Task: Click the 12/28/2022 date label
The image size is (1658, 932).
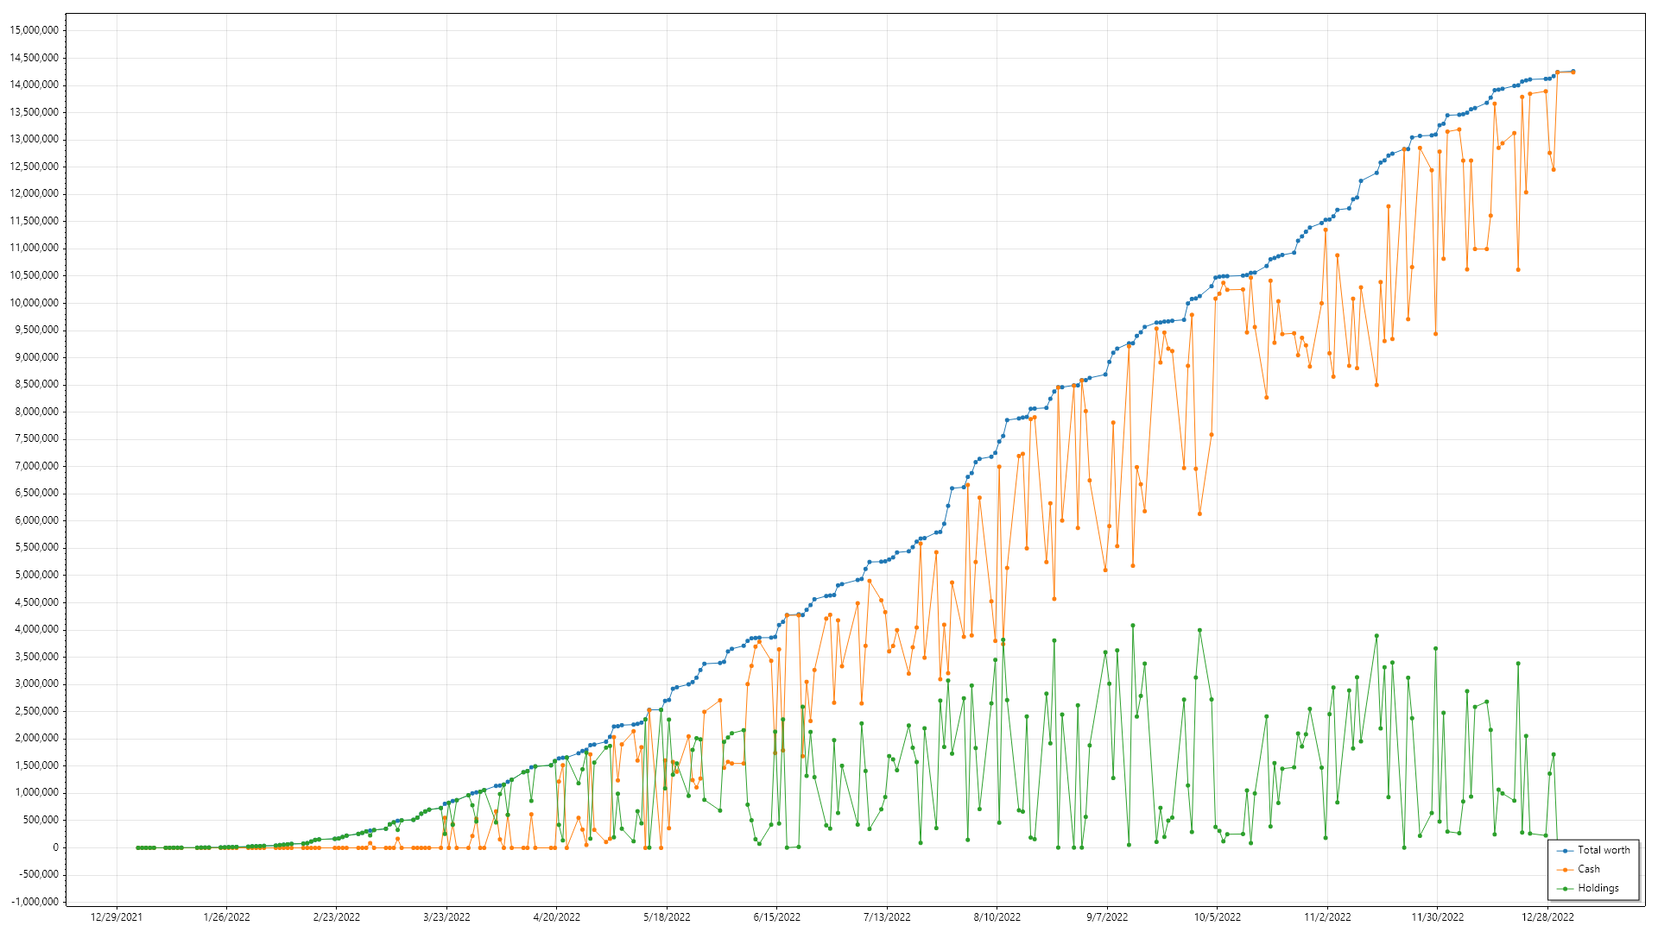Action: tap(1547, 917)
